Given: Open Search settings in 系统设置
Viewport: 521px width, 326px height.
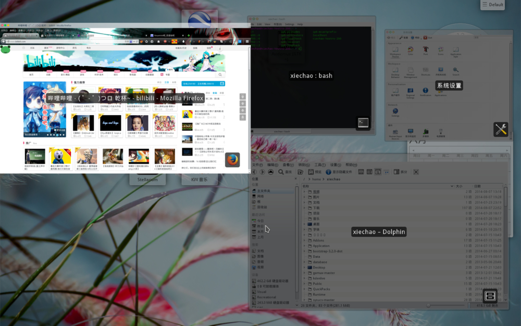Looking at the screenshot, I should click(x=455, y=71).
